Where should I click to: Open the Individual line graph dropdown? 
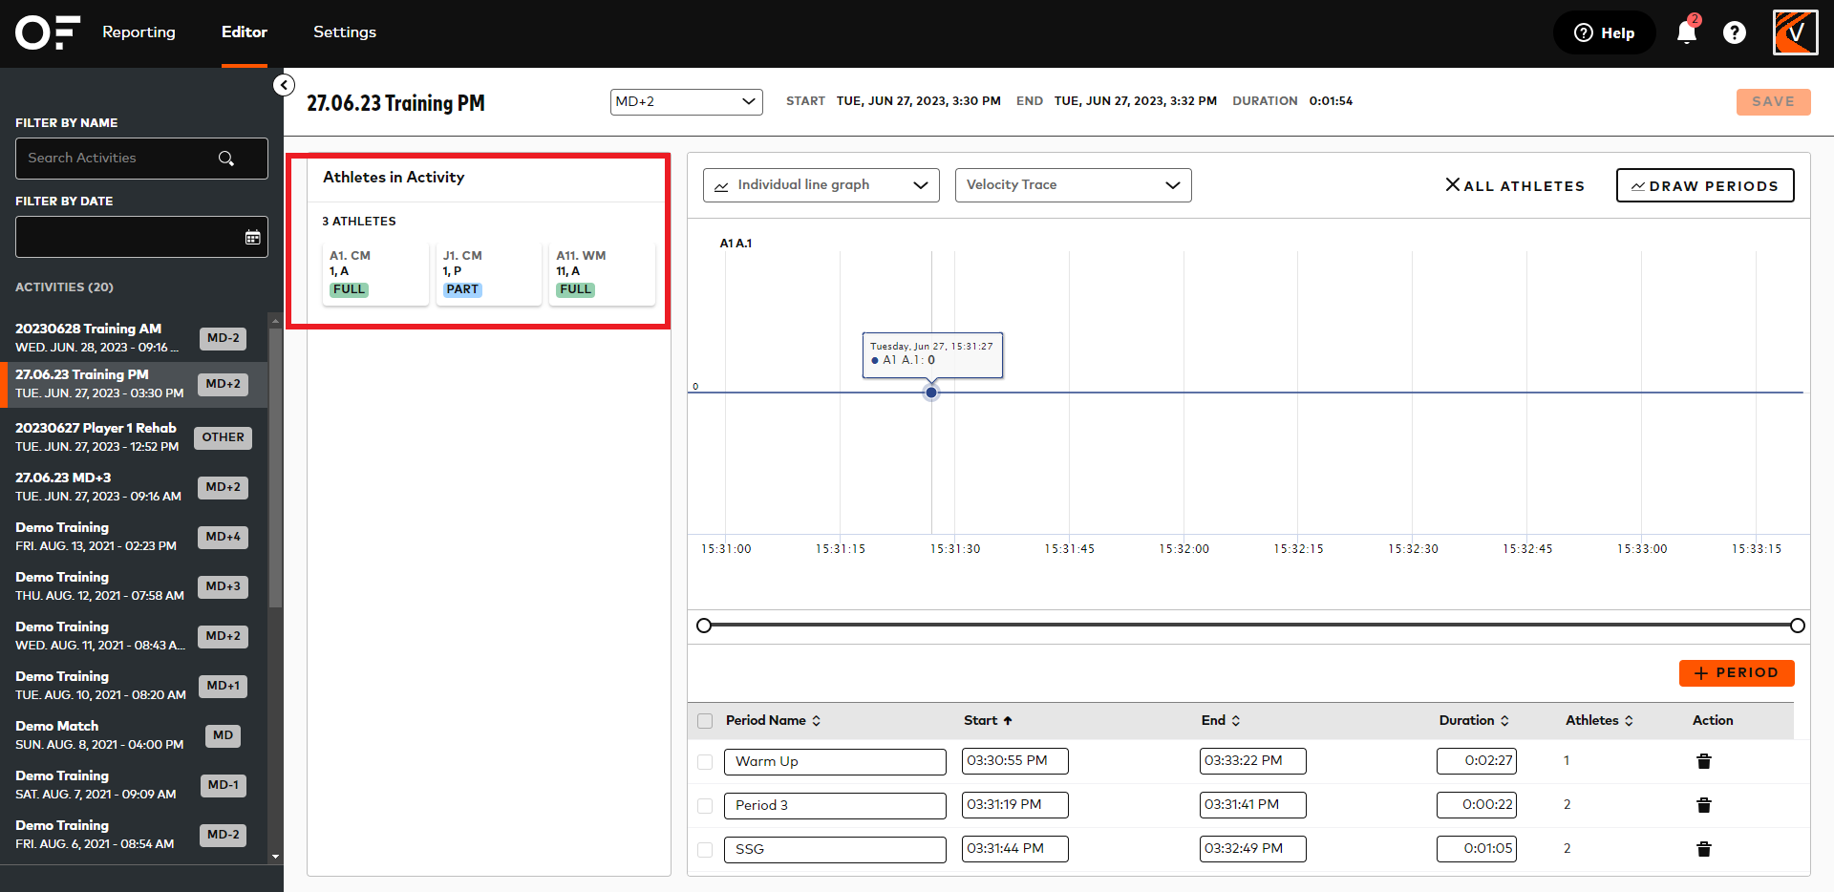pos(820,184)
